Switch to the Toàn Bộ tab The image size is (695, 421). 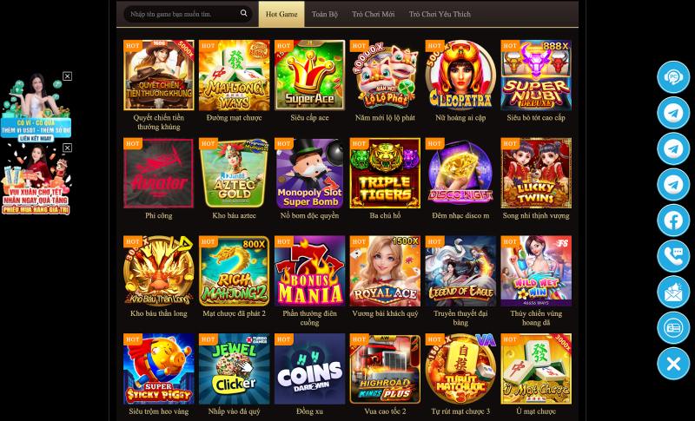point(324,14)
